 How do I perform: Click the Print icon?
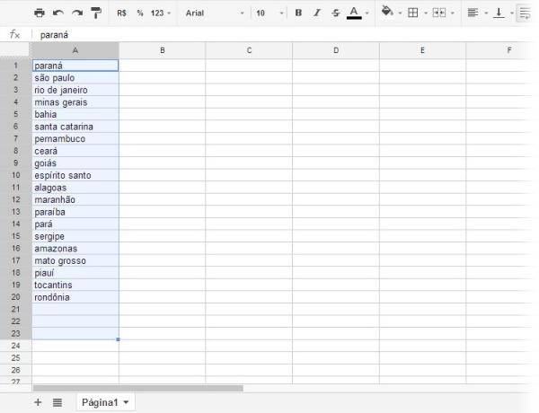point(40,13)
